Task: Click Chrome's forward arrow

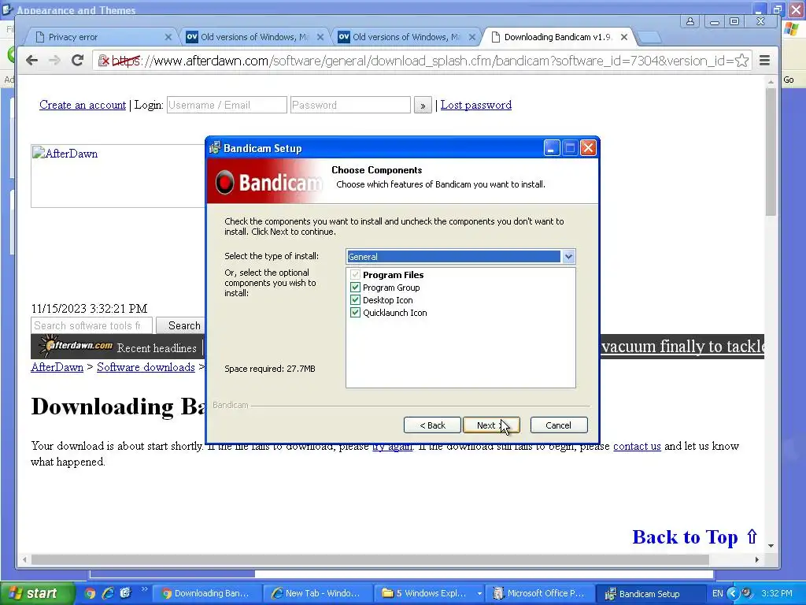Action: (54, 61)
